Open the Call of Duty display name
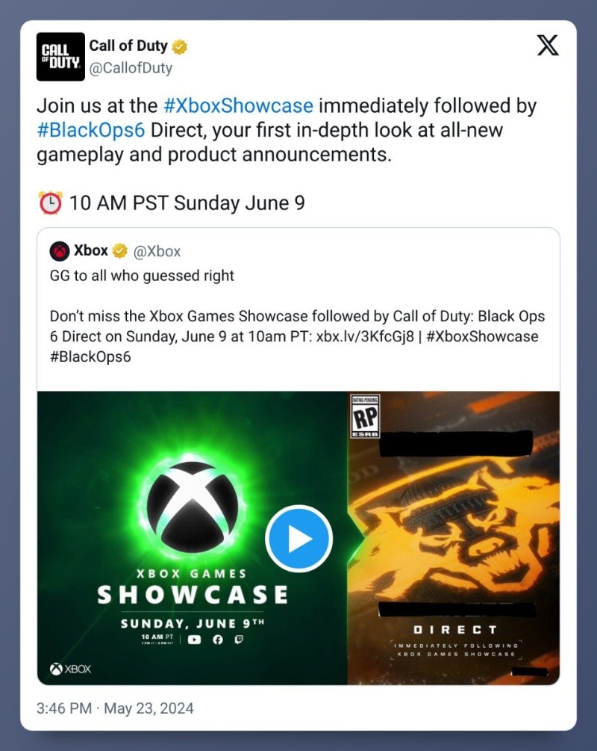 (128, 46)
